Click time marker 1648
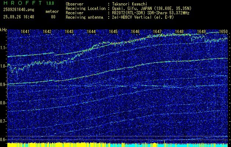 180,32
